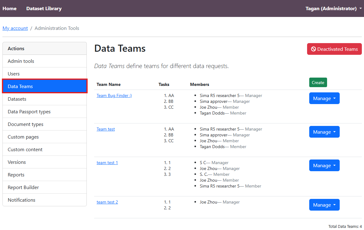Open Manage dropdown for team test 2
The image size is (364, 230).
pos(324,205)
